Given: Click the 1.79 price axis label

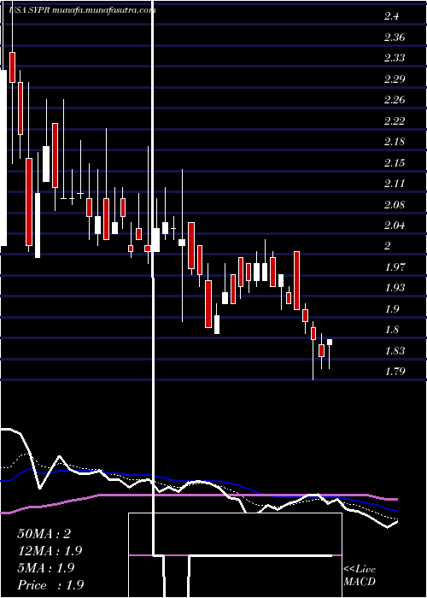Looking at the screenshot, I should click(394, 372).
